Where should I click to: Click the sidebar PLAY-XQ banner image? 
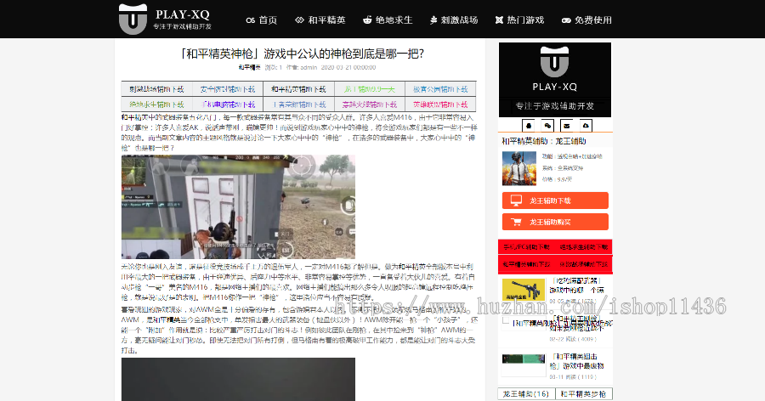554,78
